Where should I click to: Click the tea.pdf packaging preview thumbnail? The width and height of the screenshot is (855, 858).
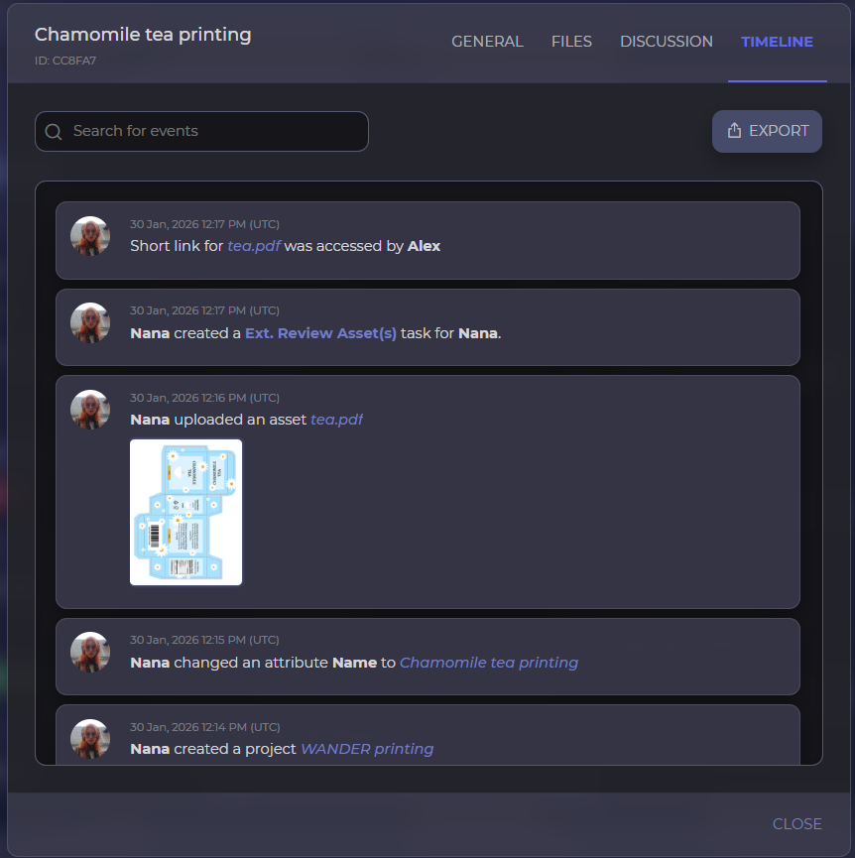point(185,512)
